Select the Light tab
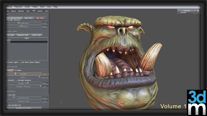 pos(34,11)
